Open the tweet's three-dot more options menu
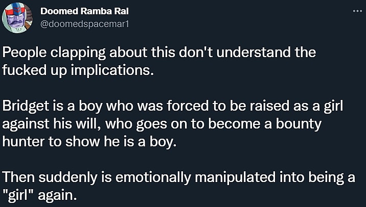Screen dimensions: 366x207 tap(356, 10)
